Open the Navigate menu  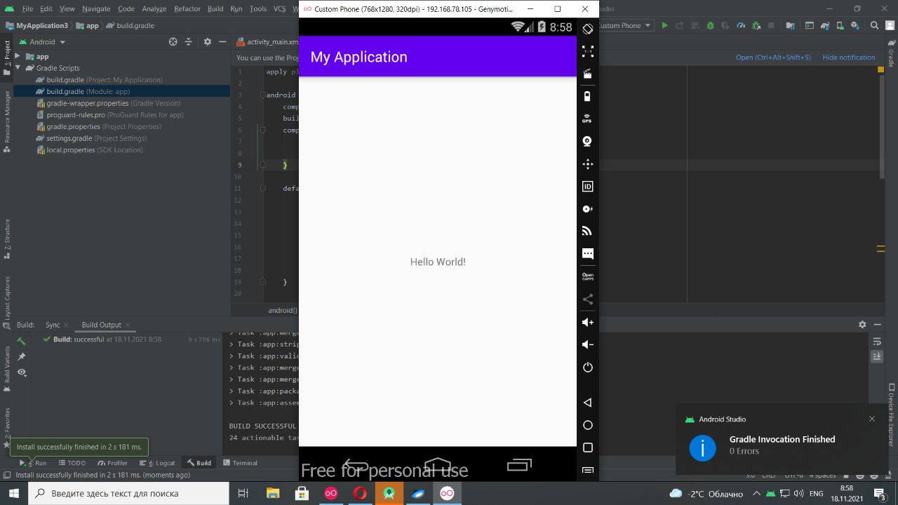pos(96,8)
